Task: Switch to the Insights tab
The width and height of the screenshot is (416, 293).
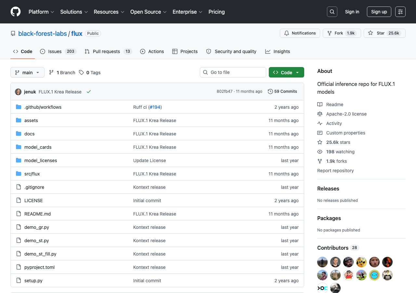Action: (x=278, y=51)
